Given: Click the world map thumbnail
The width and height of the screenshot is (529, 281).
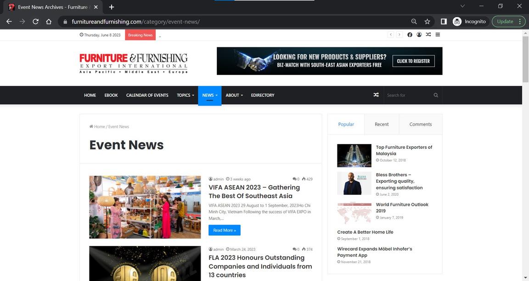Looking at the screenshot, I should (x=354, y=213).
